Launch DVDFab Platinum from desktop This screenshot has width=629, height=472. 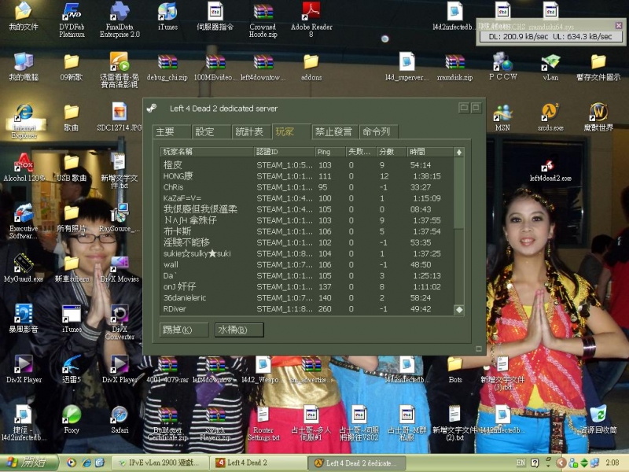pyautogui.click(x=72, y=13)
